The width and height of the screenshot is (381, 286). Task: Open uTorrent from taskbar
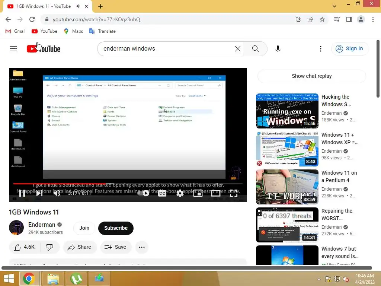coord(76,279)
